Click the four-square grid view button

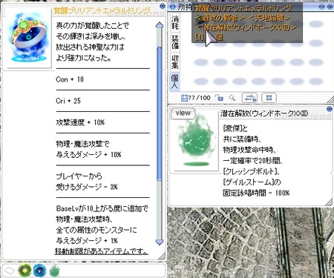[x=269, y=98]
